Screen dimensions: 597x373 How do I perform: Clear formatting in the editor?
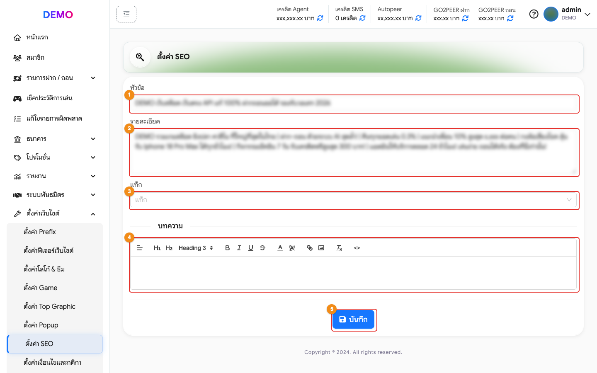[339, 248]
